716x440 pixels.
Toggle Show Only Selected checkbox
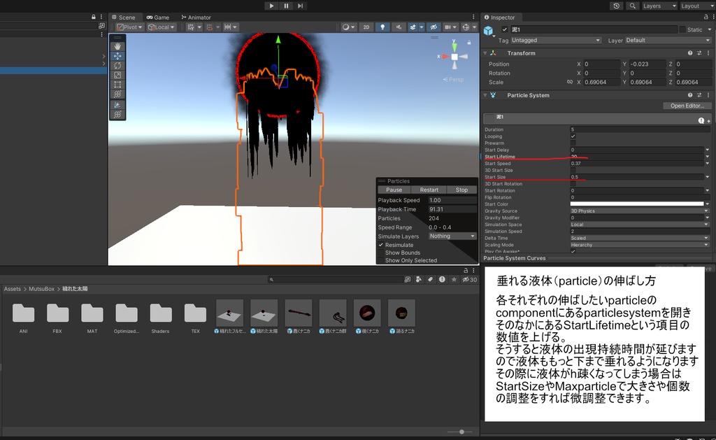point(381,260)
